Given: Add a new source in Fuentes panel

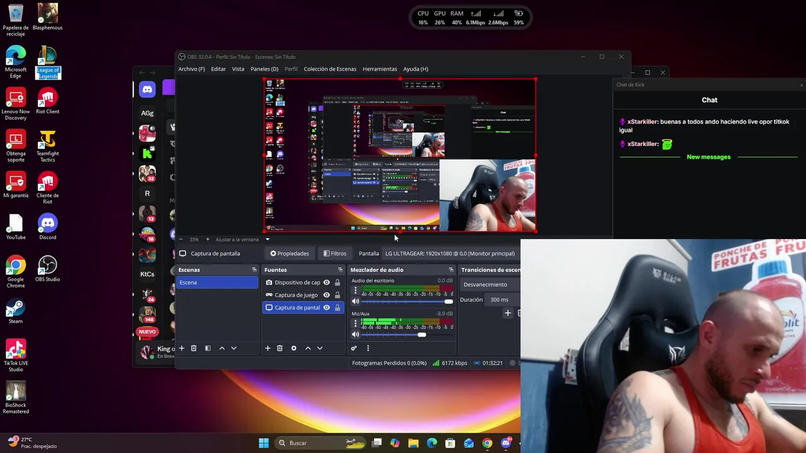Looking at the screenshot, I should pyautogui.click(x=268, y=348).
